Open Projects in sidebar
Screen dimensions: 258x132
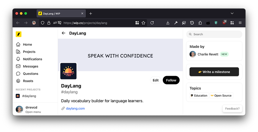26,52
